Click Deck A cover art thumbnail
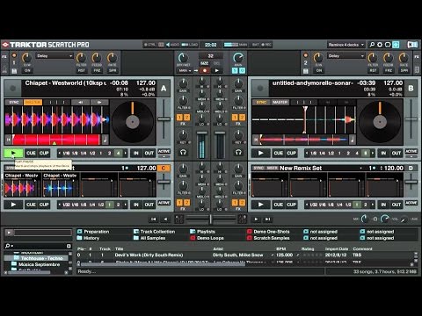 tap(12, 88)
